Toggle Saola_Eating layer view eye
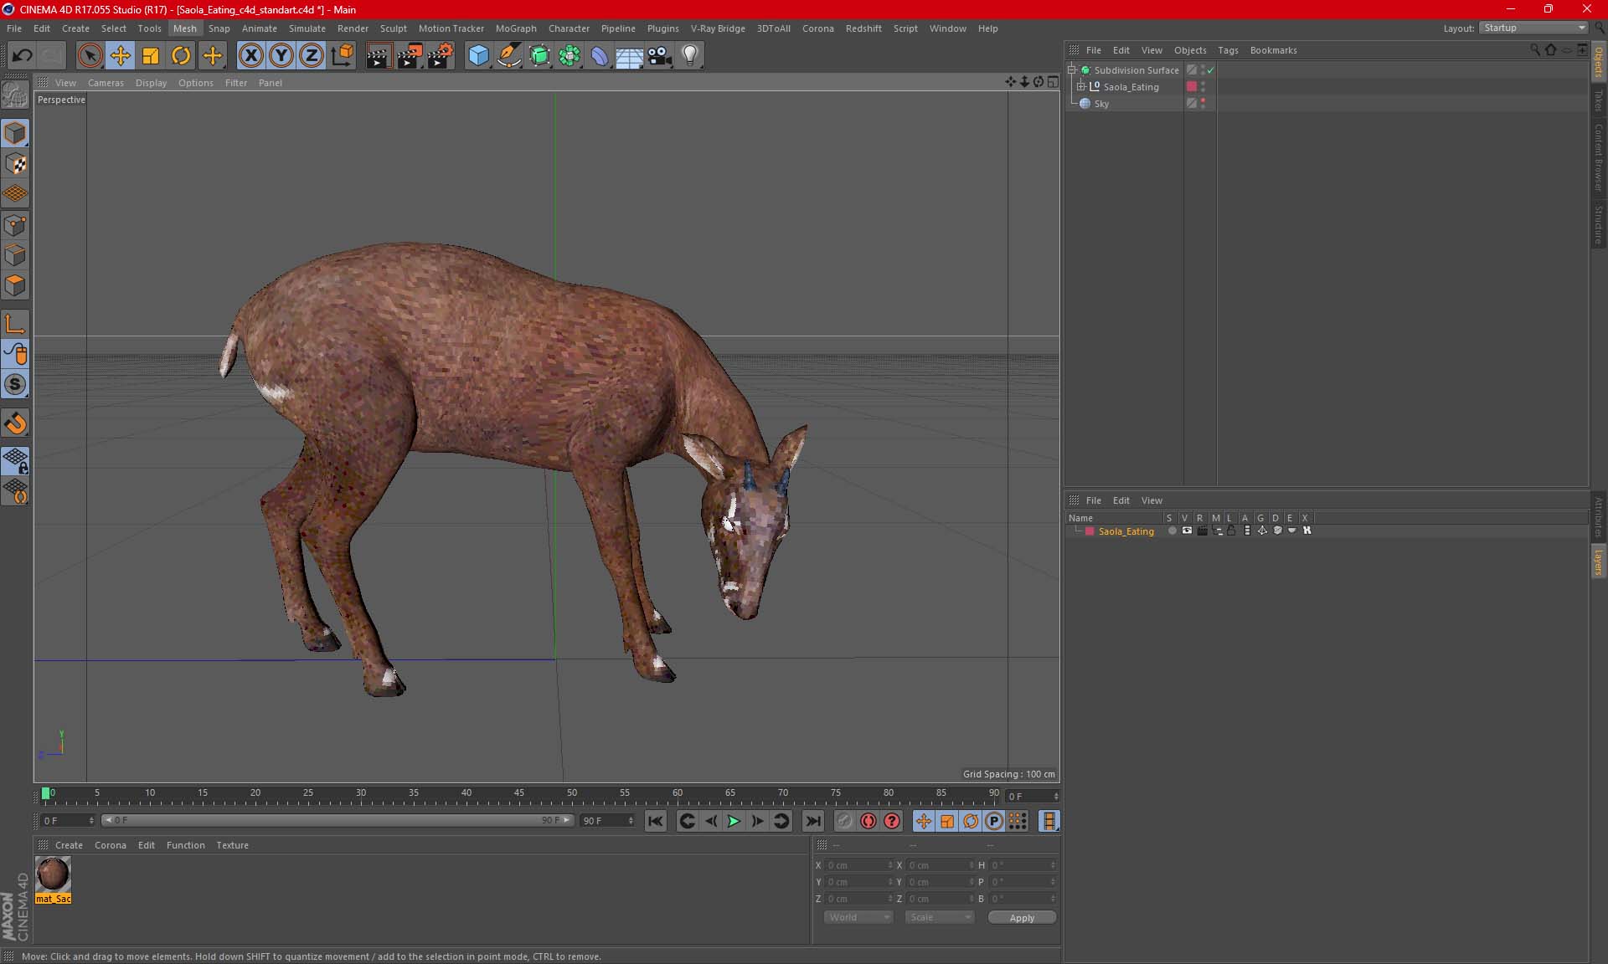 click(1187, 531)
